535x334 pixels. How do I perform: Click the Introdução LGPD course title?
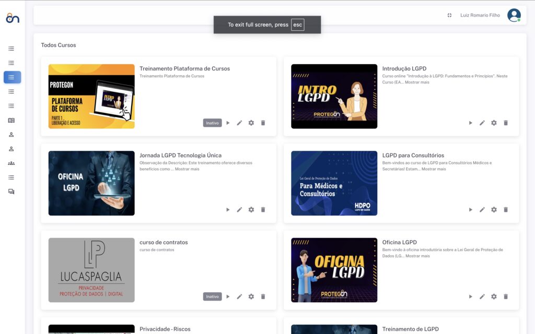(404, 68)
